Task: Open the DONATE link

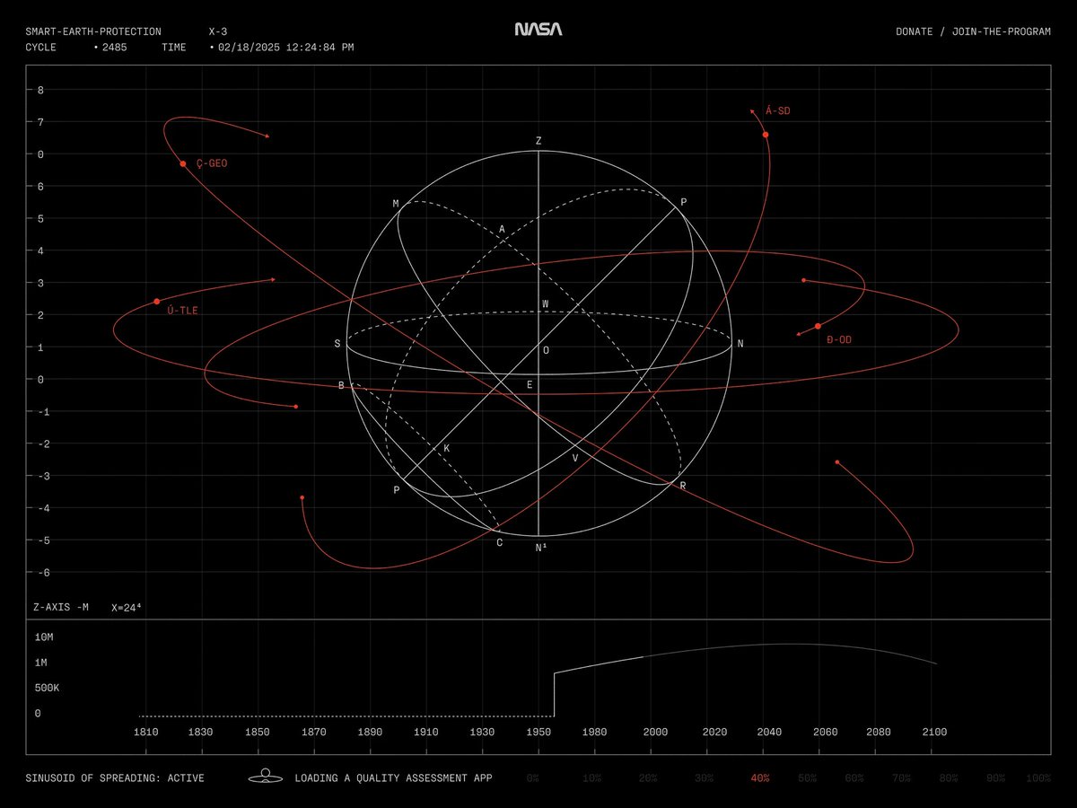Action: pos(914,31)
